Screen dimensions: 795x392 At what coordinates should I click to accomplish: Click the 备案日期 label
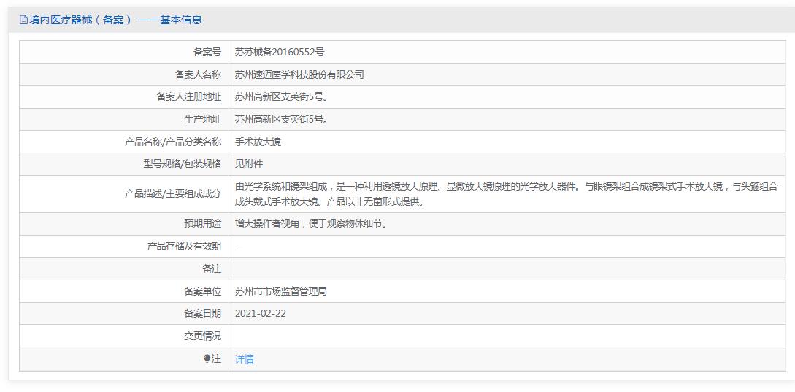(x=202, y=313)
